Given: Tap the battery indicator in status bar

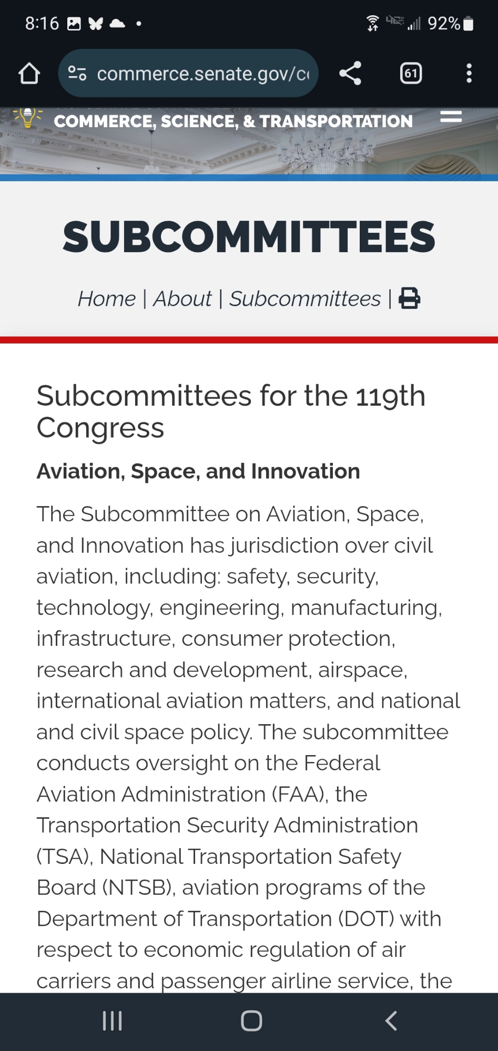Looking at the screenshot, I should pos(469,24).
